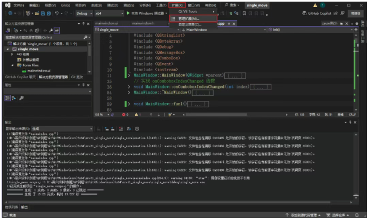The height and width of the screenshot is (220, 369).
Task: Pin the Solution Explorer panel
Action: pyautogui.click(x=83, y=24)
